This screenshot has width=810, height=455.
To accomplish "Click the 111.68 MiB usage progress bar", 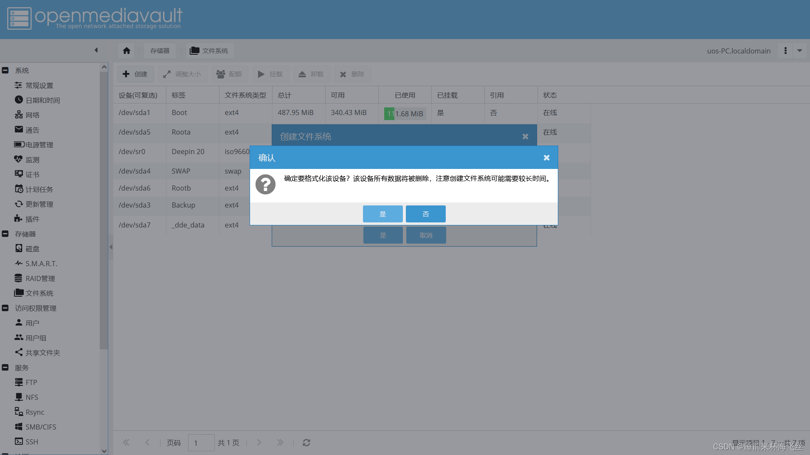I will 405,114.
